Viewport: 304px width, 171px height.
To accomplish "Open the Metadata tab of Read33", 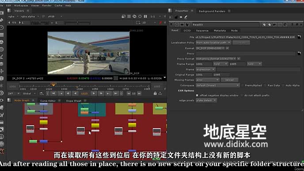I will pos(220,30).
